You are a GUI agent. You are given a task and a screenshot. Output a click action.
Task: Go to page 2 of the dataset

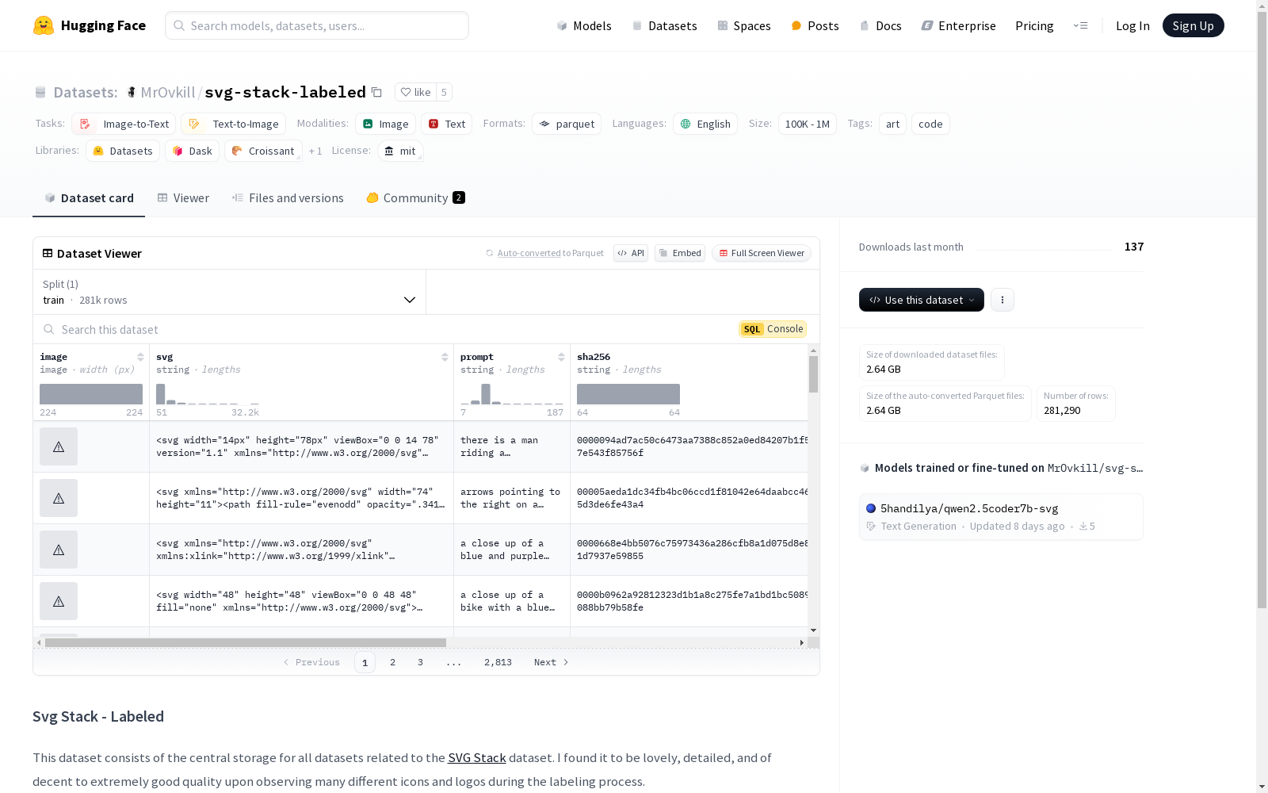coord(392,662)
